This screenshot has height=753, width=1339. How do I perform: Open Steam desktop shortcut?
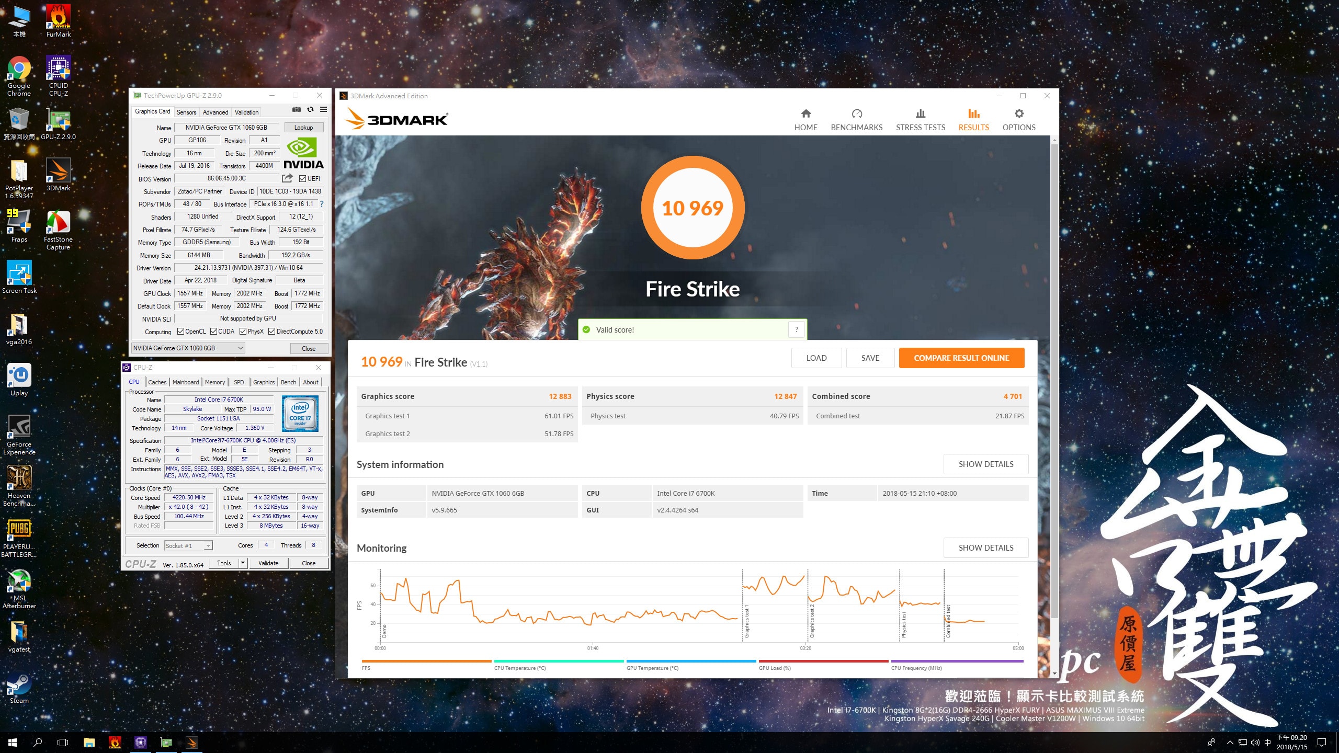click(19, 687)
